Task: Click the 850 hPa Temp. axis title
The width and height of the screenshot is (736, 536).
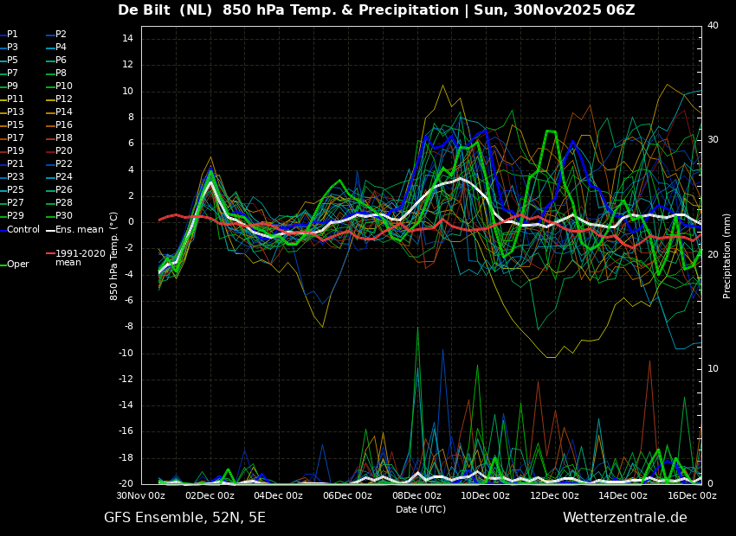Action: click(x=113, y=256)
